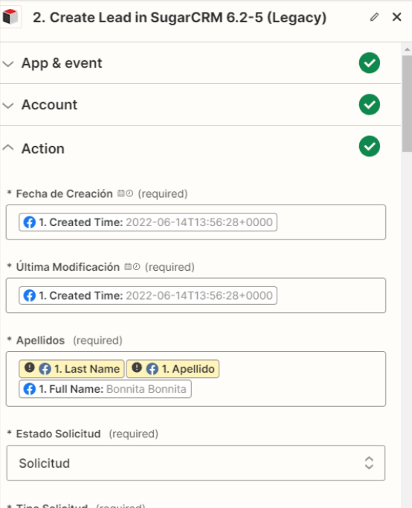Screen dimensions: 412x508
Task: Click the SugarCRM app cube icon
Action: click(x=10, y=17)
